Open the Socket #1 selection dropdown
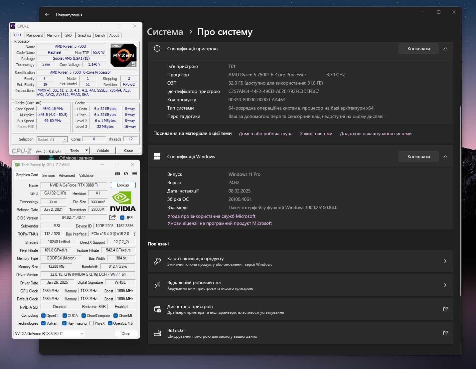 click(52, 139)
